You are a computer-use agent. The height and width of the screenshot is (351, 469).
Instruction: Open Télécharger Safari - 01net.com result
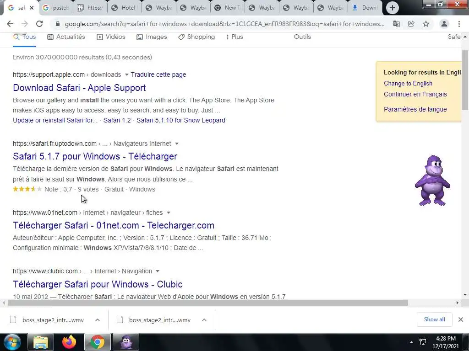[x=114, y=225]
